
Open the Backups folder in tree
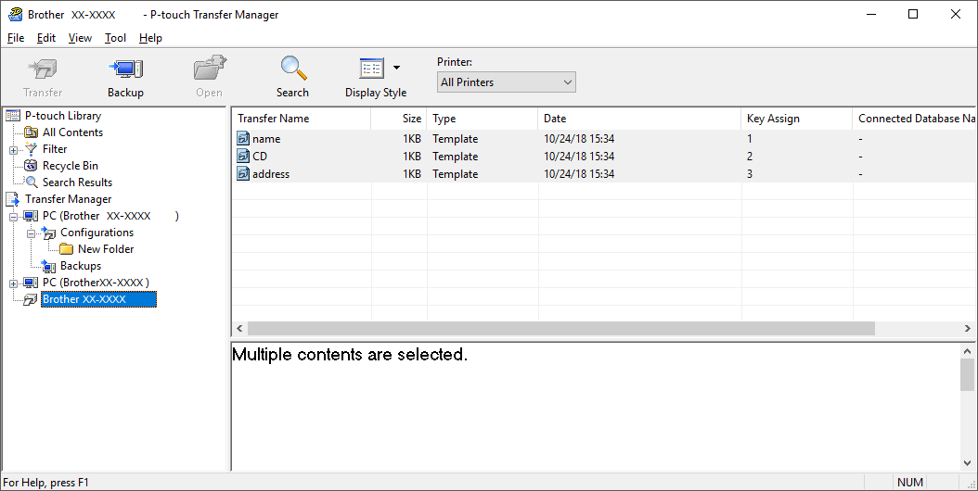point(80,266)
